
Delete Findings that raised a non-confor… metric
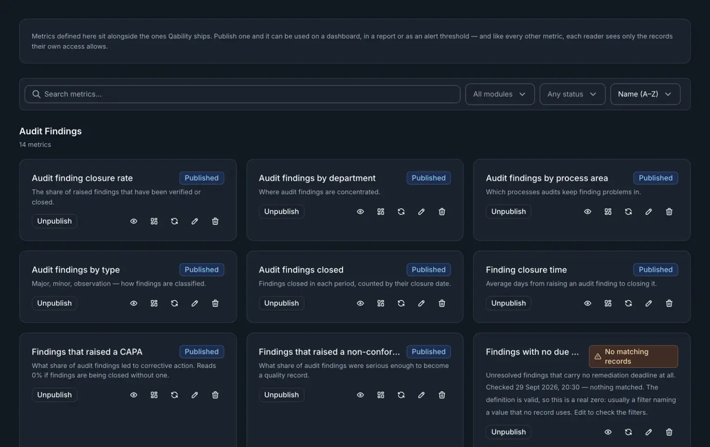pyautogui.click(x=442, y=395)
